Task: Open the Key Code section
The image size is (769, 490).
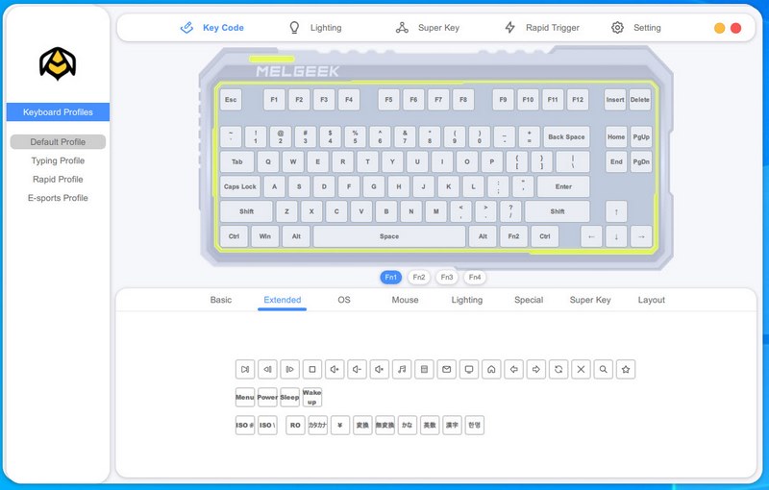Action: pos(211,28)
